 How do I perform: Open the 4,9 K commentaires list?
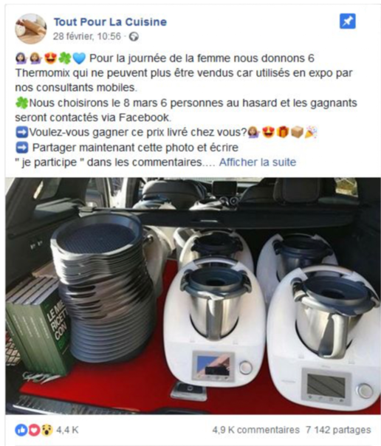(256, 430)
